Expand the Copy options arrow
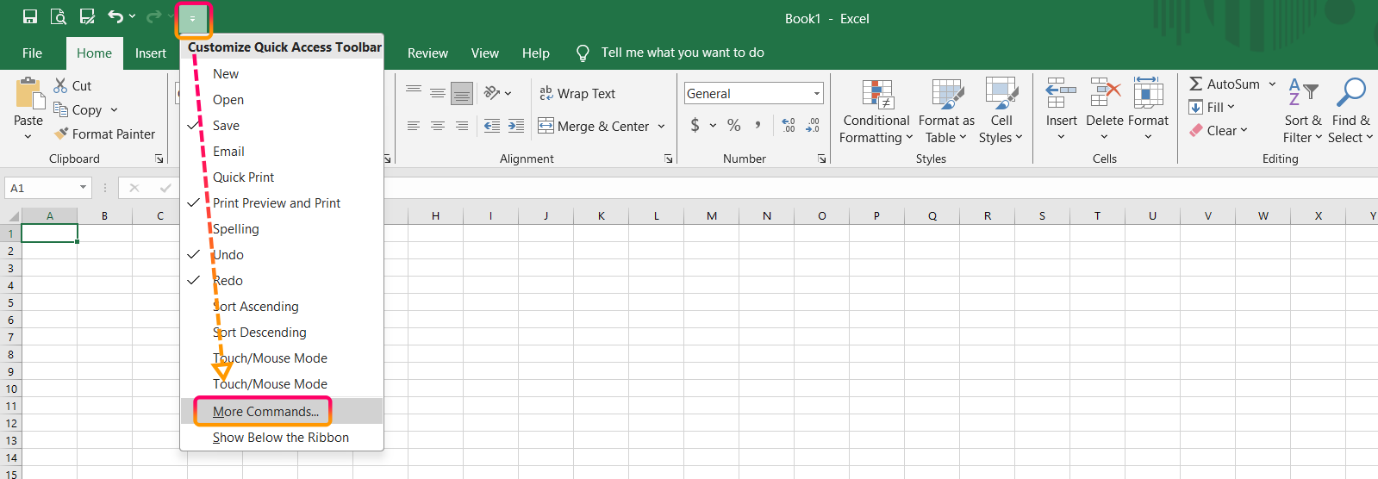The height and width of the screenshot is (479, 1378). [114, 110]
